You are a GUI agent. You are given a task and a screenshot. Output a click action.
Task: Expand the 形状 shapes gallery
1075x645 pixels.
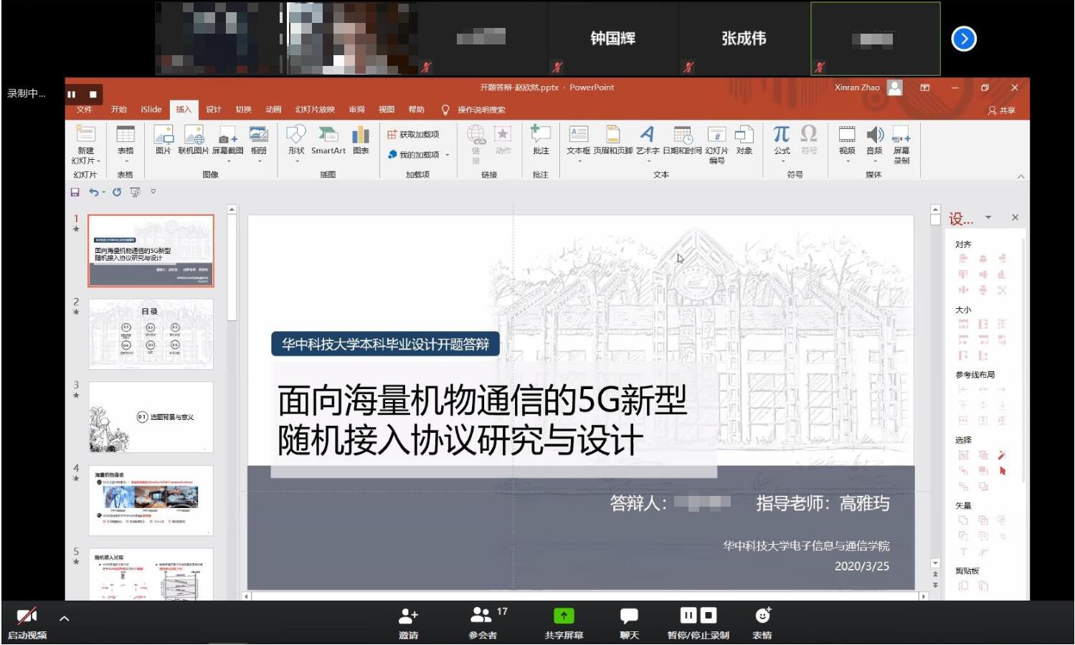pyautogui.click(x=296, y=140)
